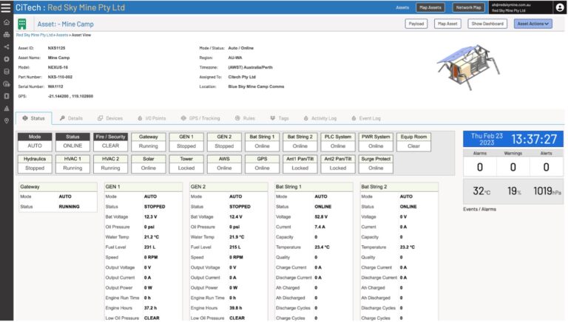Click the PLC System Online tile
This screenshot has height=322, width=568.
click(338, 142)
